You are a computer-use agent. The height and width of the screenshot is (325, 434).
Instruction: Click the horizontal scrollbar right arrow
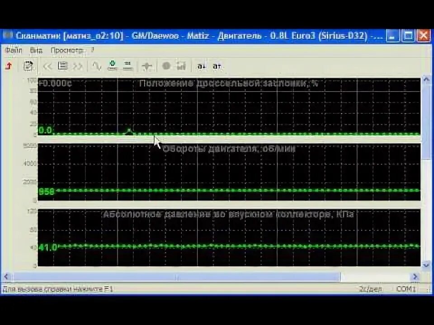pyautogui.click(x=415, y=276)
